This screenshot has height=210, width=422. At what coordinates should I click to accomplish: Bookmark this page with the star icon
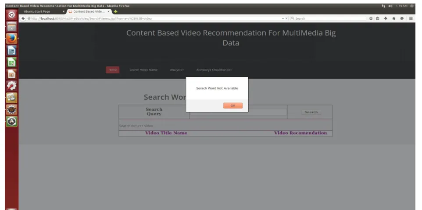(371, 18)
